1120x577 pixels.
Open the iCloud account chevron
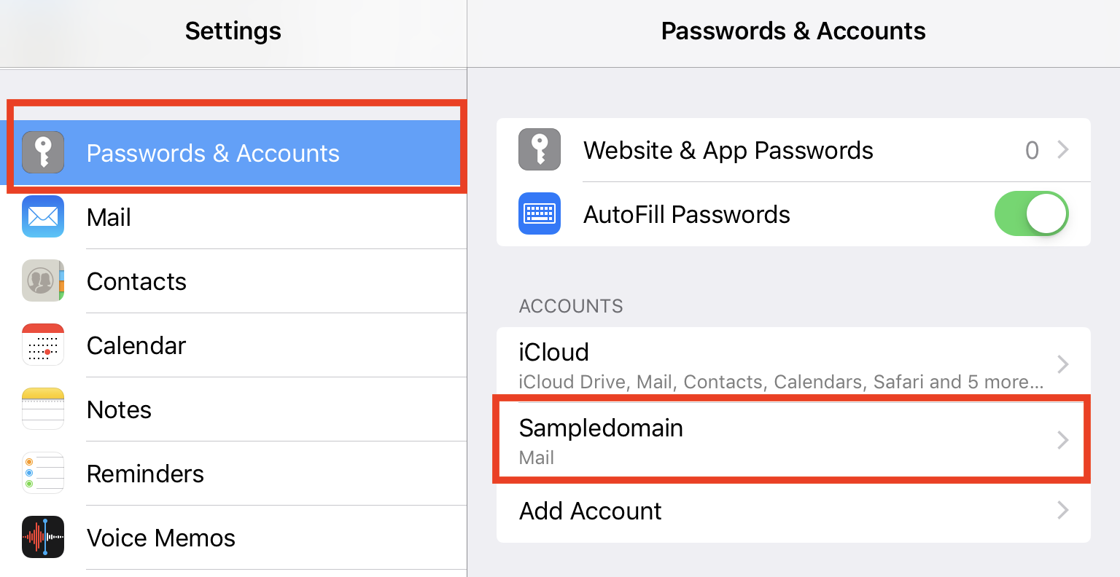[1063, 364]
